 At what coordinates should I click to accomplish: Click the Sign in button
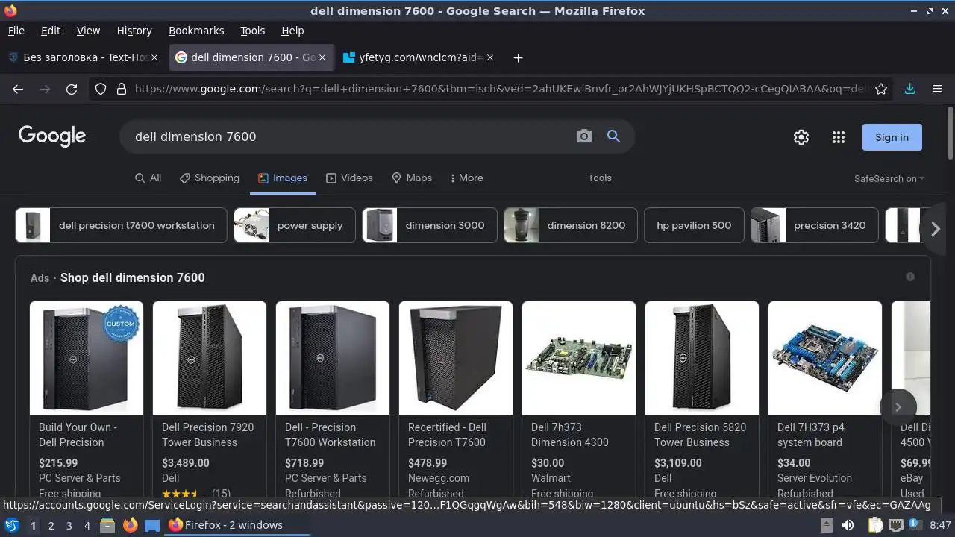click(892, 137)
